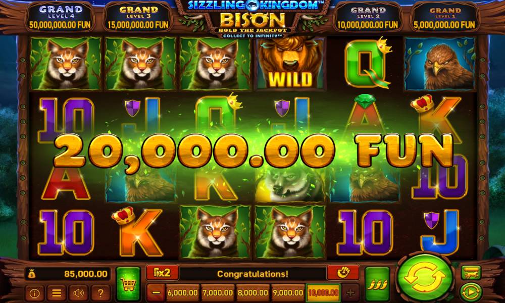The width and height of the screenshot is (505, 303).
Task: Activate the x2 coins gamble button
Action: pos(162,273)
